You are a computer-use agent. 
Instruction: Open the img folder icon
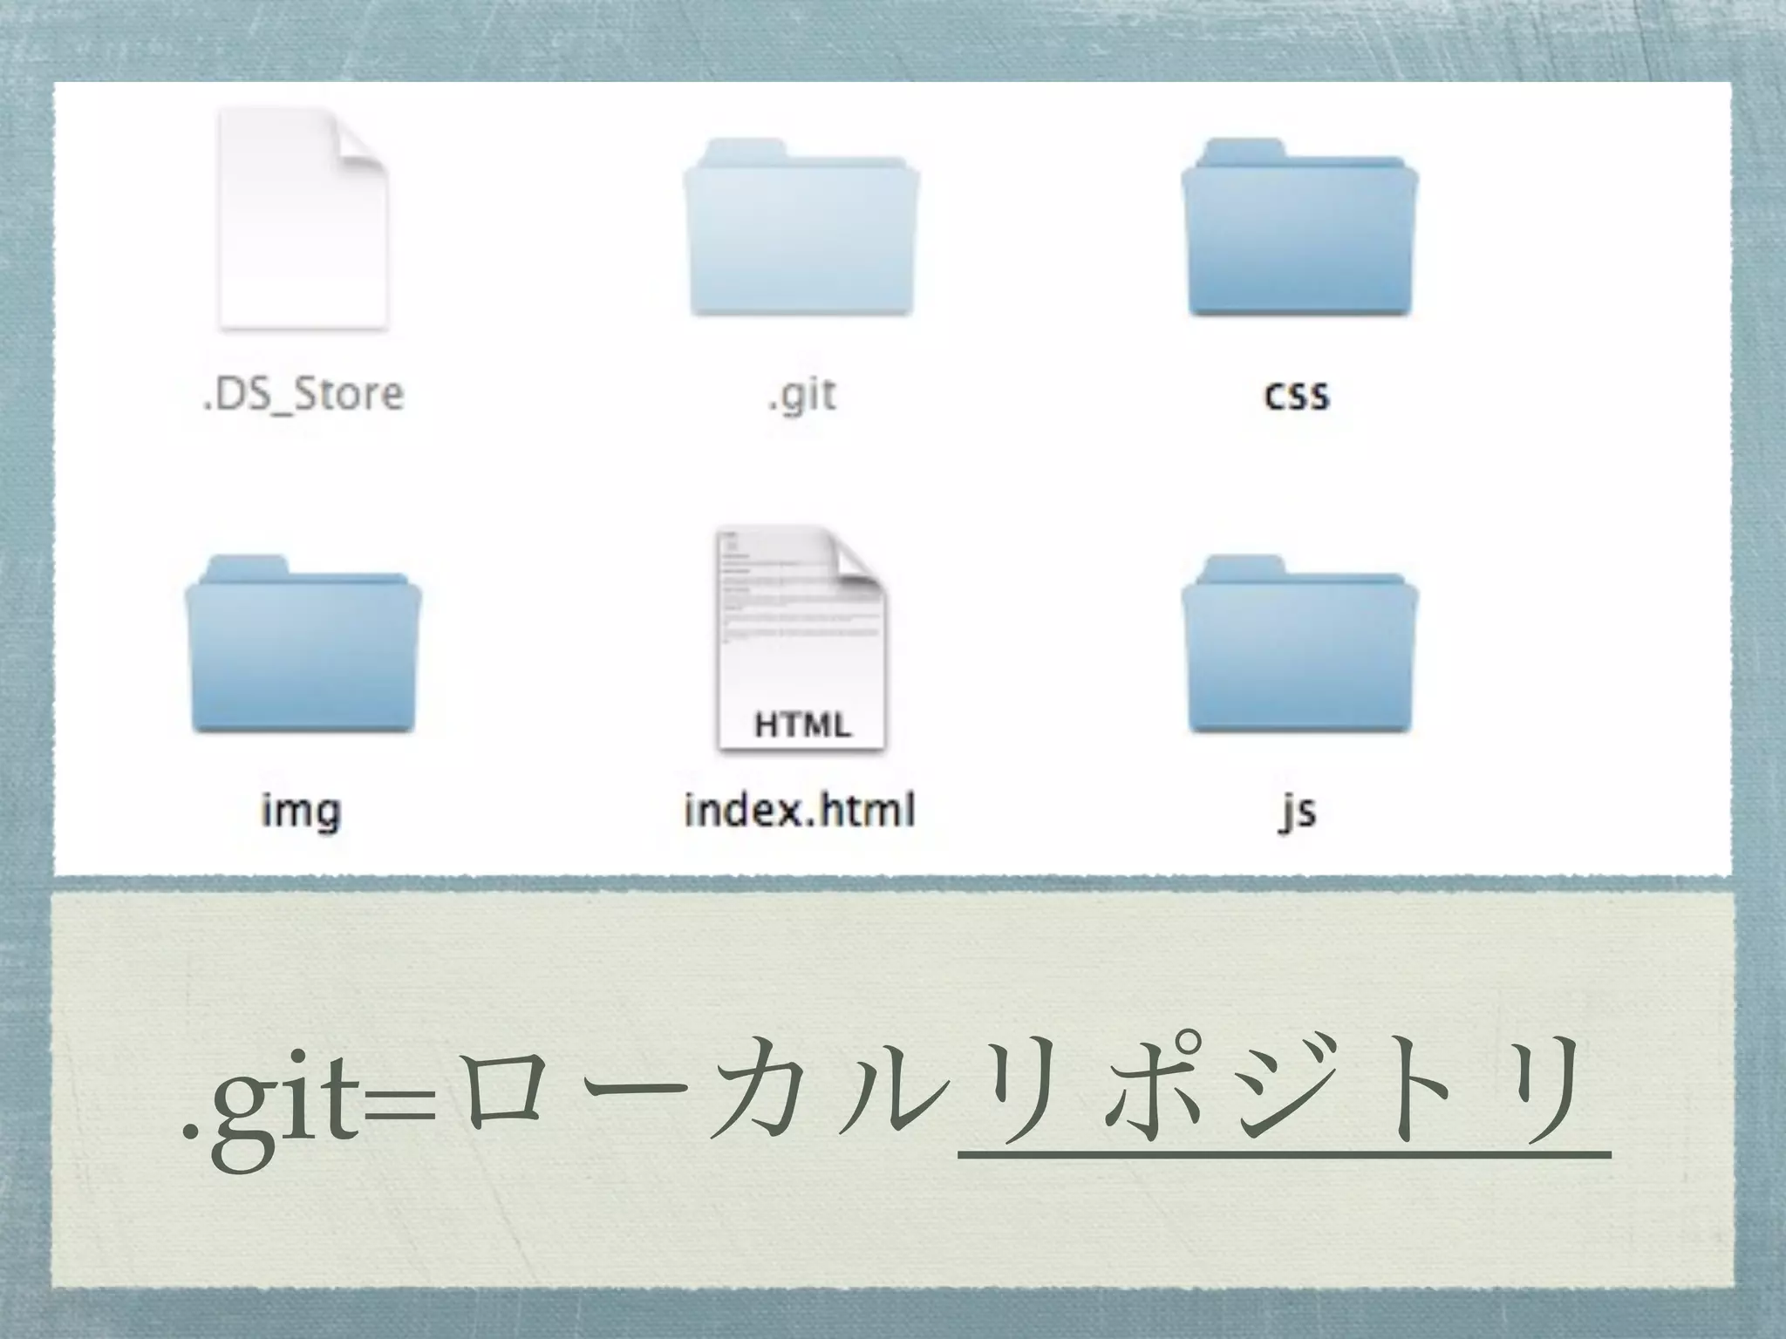pos(303,644)
